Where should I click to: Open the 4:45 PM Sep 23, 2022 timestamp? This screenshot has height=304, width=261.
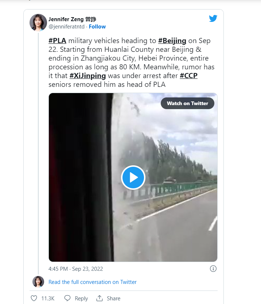pos(76,269)
